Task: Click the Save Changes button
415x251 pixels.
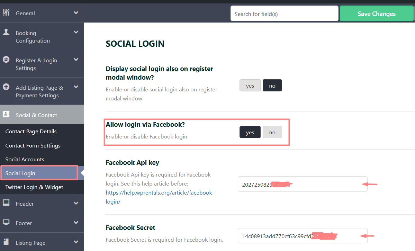Action: (x=376, y=14)
